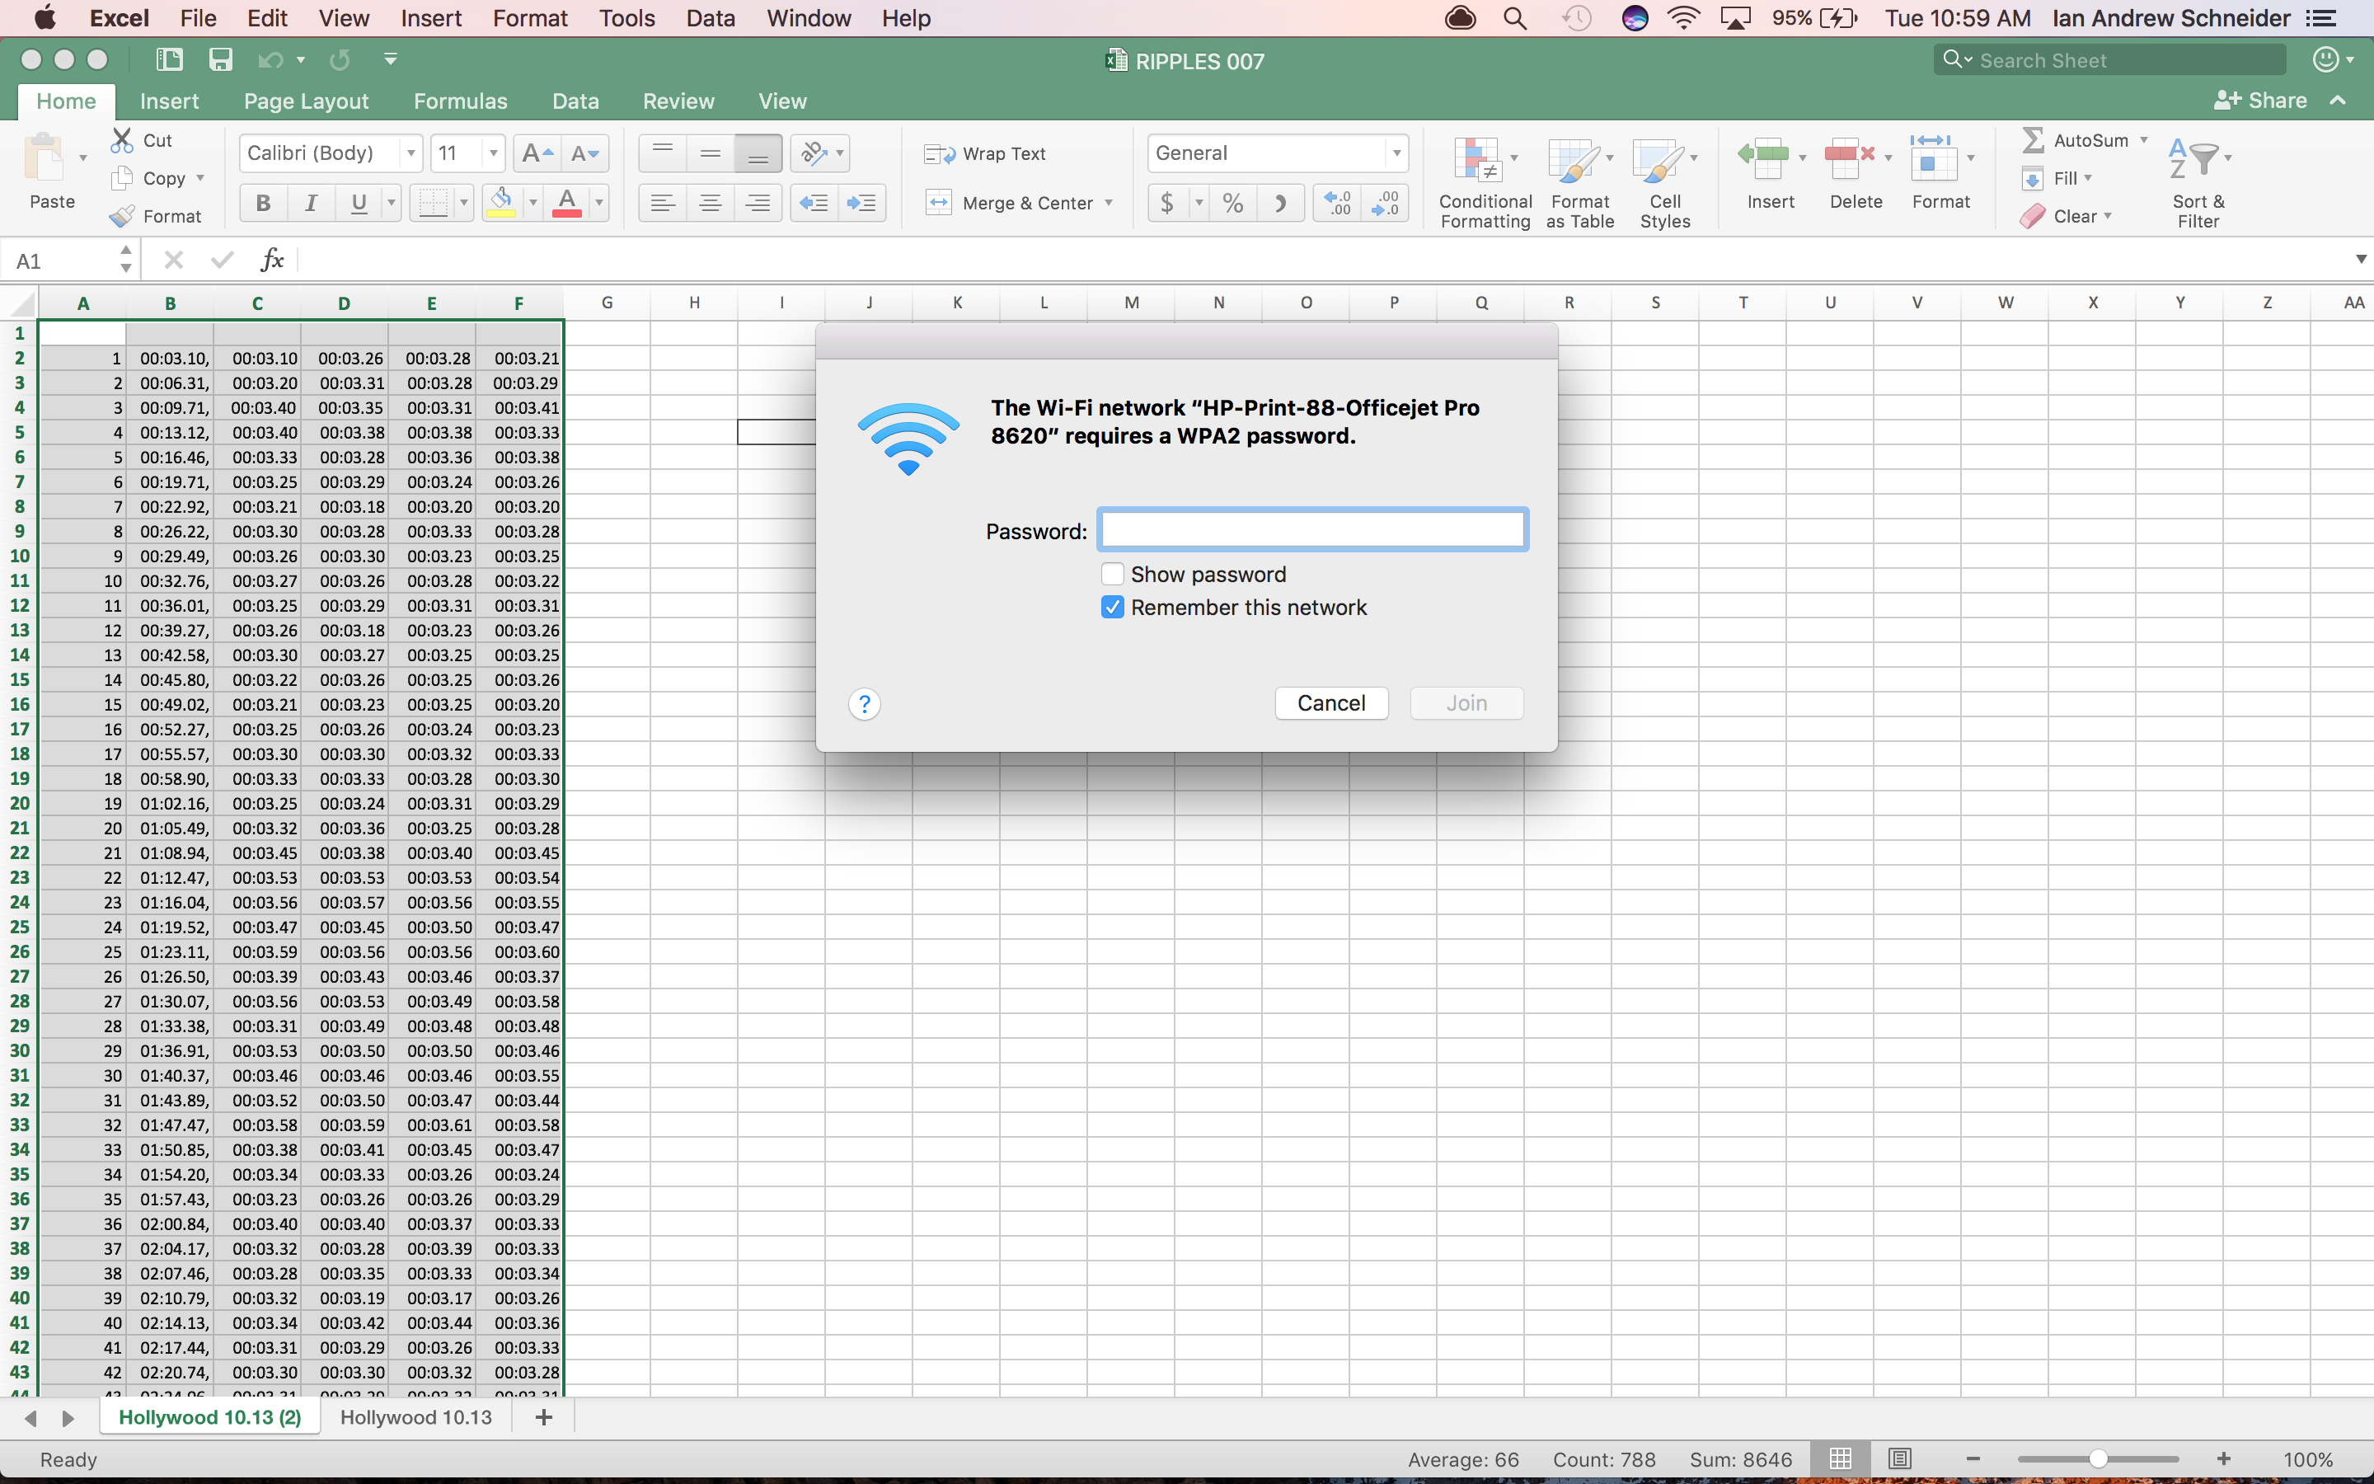Uncheck Remember this network
This screenshot has width=2374, height=1484.
click(1111, 608)
